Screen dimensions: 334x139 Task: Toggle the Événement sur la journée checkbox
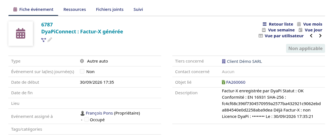coord(82,71)
